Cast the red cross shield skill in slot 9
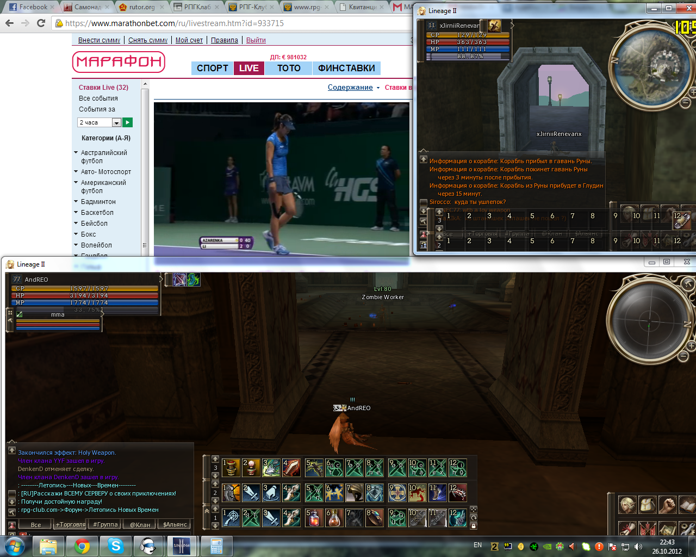The image size is (696, 557). 397,493
